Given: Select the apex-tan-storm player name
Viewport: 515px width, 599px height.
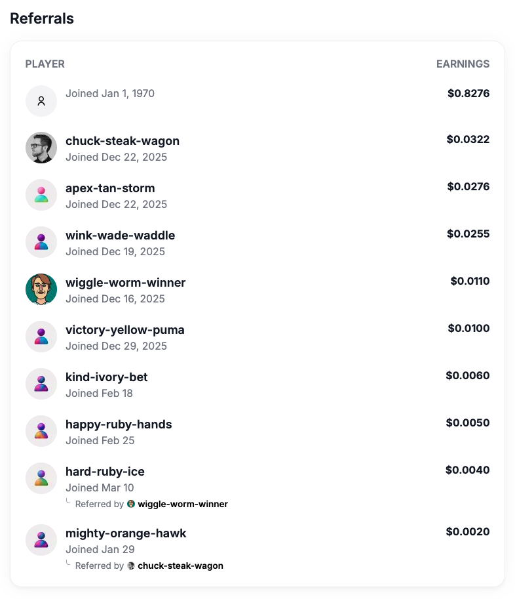Looking at the screenshot, I should tap(110, 188).
